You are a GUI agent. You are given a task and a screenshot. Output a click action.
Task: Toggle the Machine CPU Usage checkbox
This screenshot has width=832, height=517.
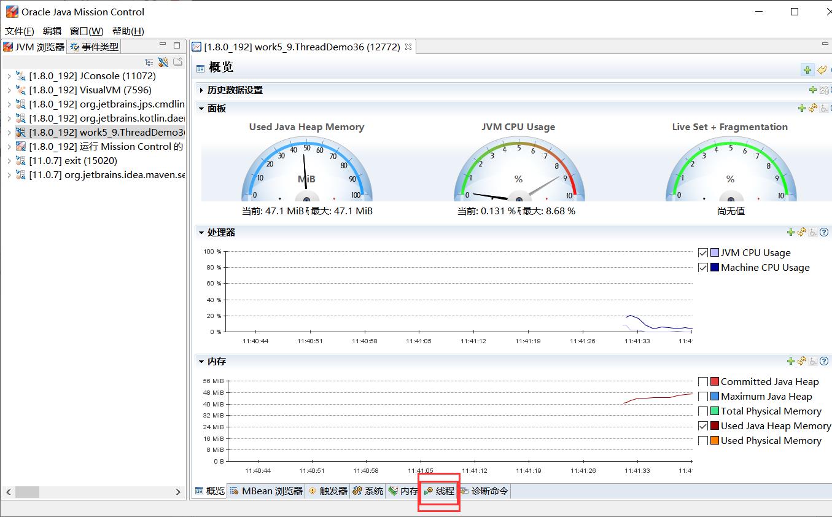pos(703,268)
